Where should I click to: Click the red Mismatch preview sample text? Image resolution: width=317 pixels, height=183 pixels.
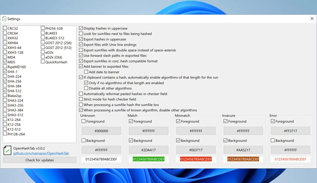pos(196,159)
